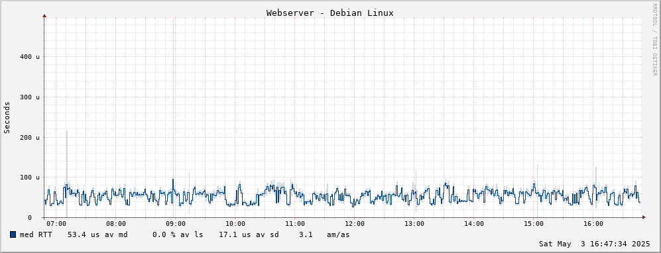Click the 100 u y-axis label

click(x=30, y=177)
